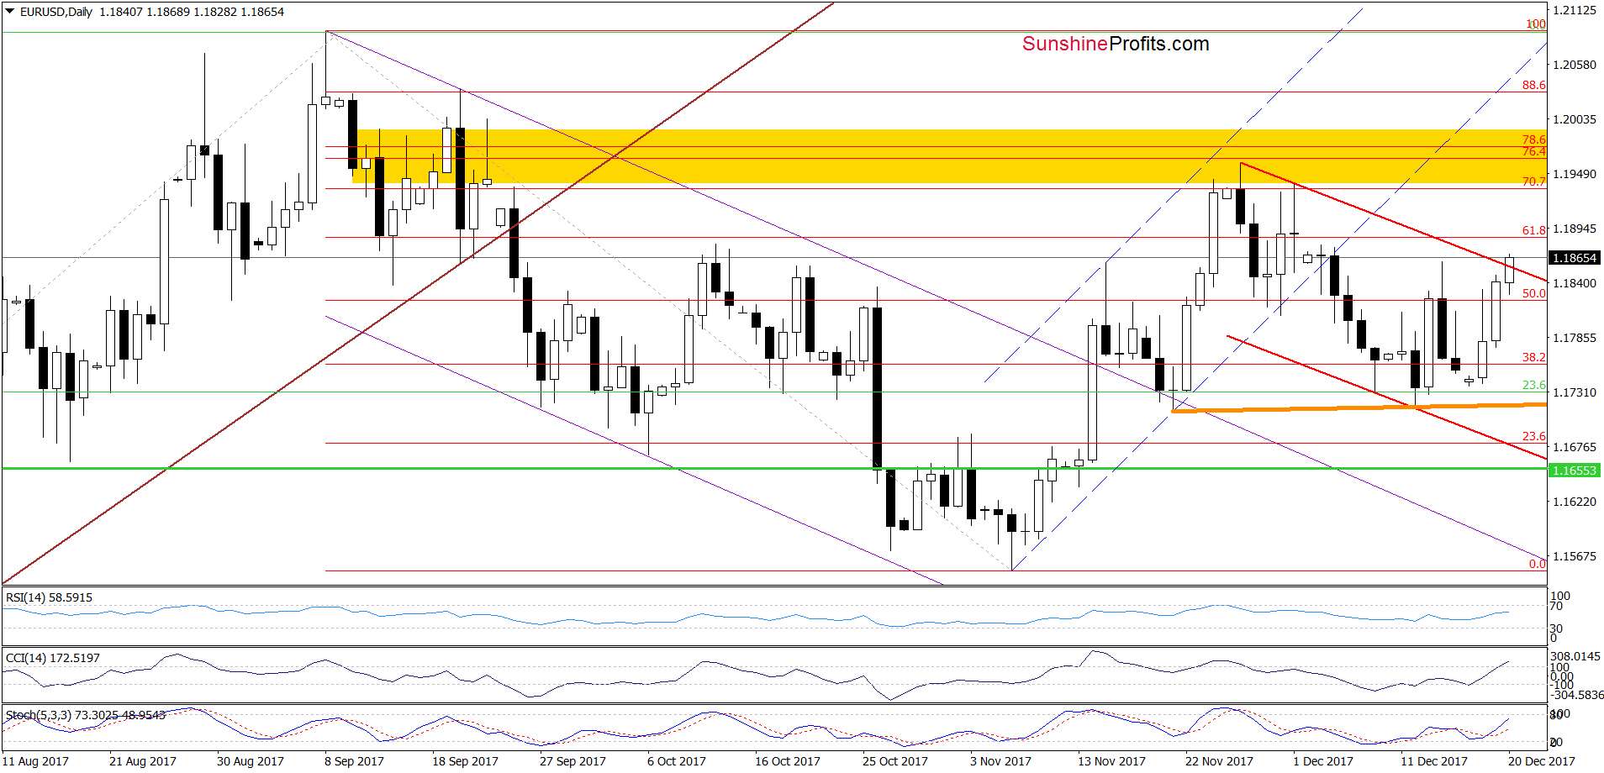This screenshot has width=1604, height=773.
Task: Click the 38.2 Fibonacci level label
Action: point(1534,357)
